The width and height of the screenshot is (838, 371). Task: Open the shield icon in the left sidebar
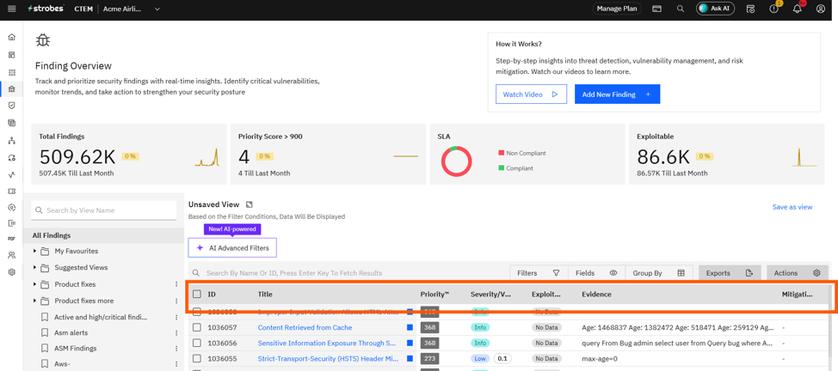pos(12,106)
